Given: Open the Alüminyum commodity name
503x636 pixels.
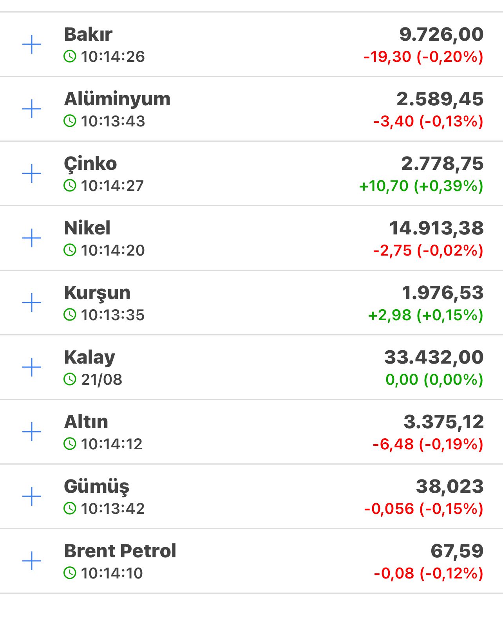Looking at the screenshot, I should [117, 99].
